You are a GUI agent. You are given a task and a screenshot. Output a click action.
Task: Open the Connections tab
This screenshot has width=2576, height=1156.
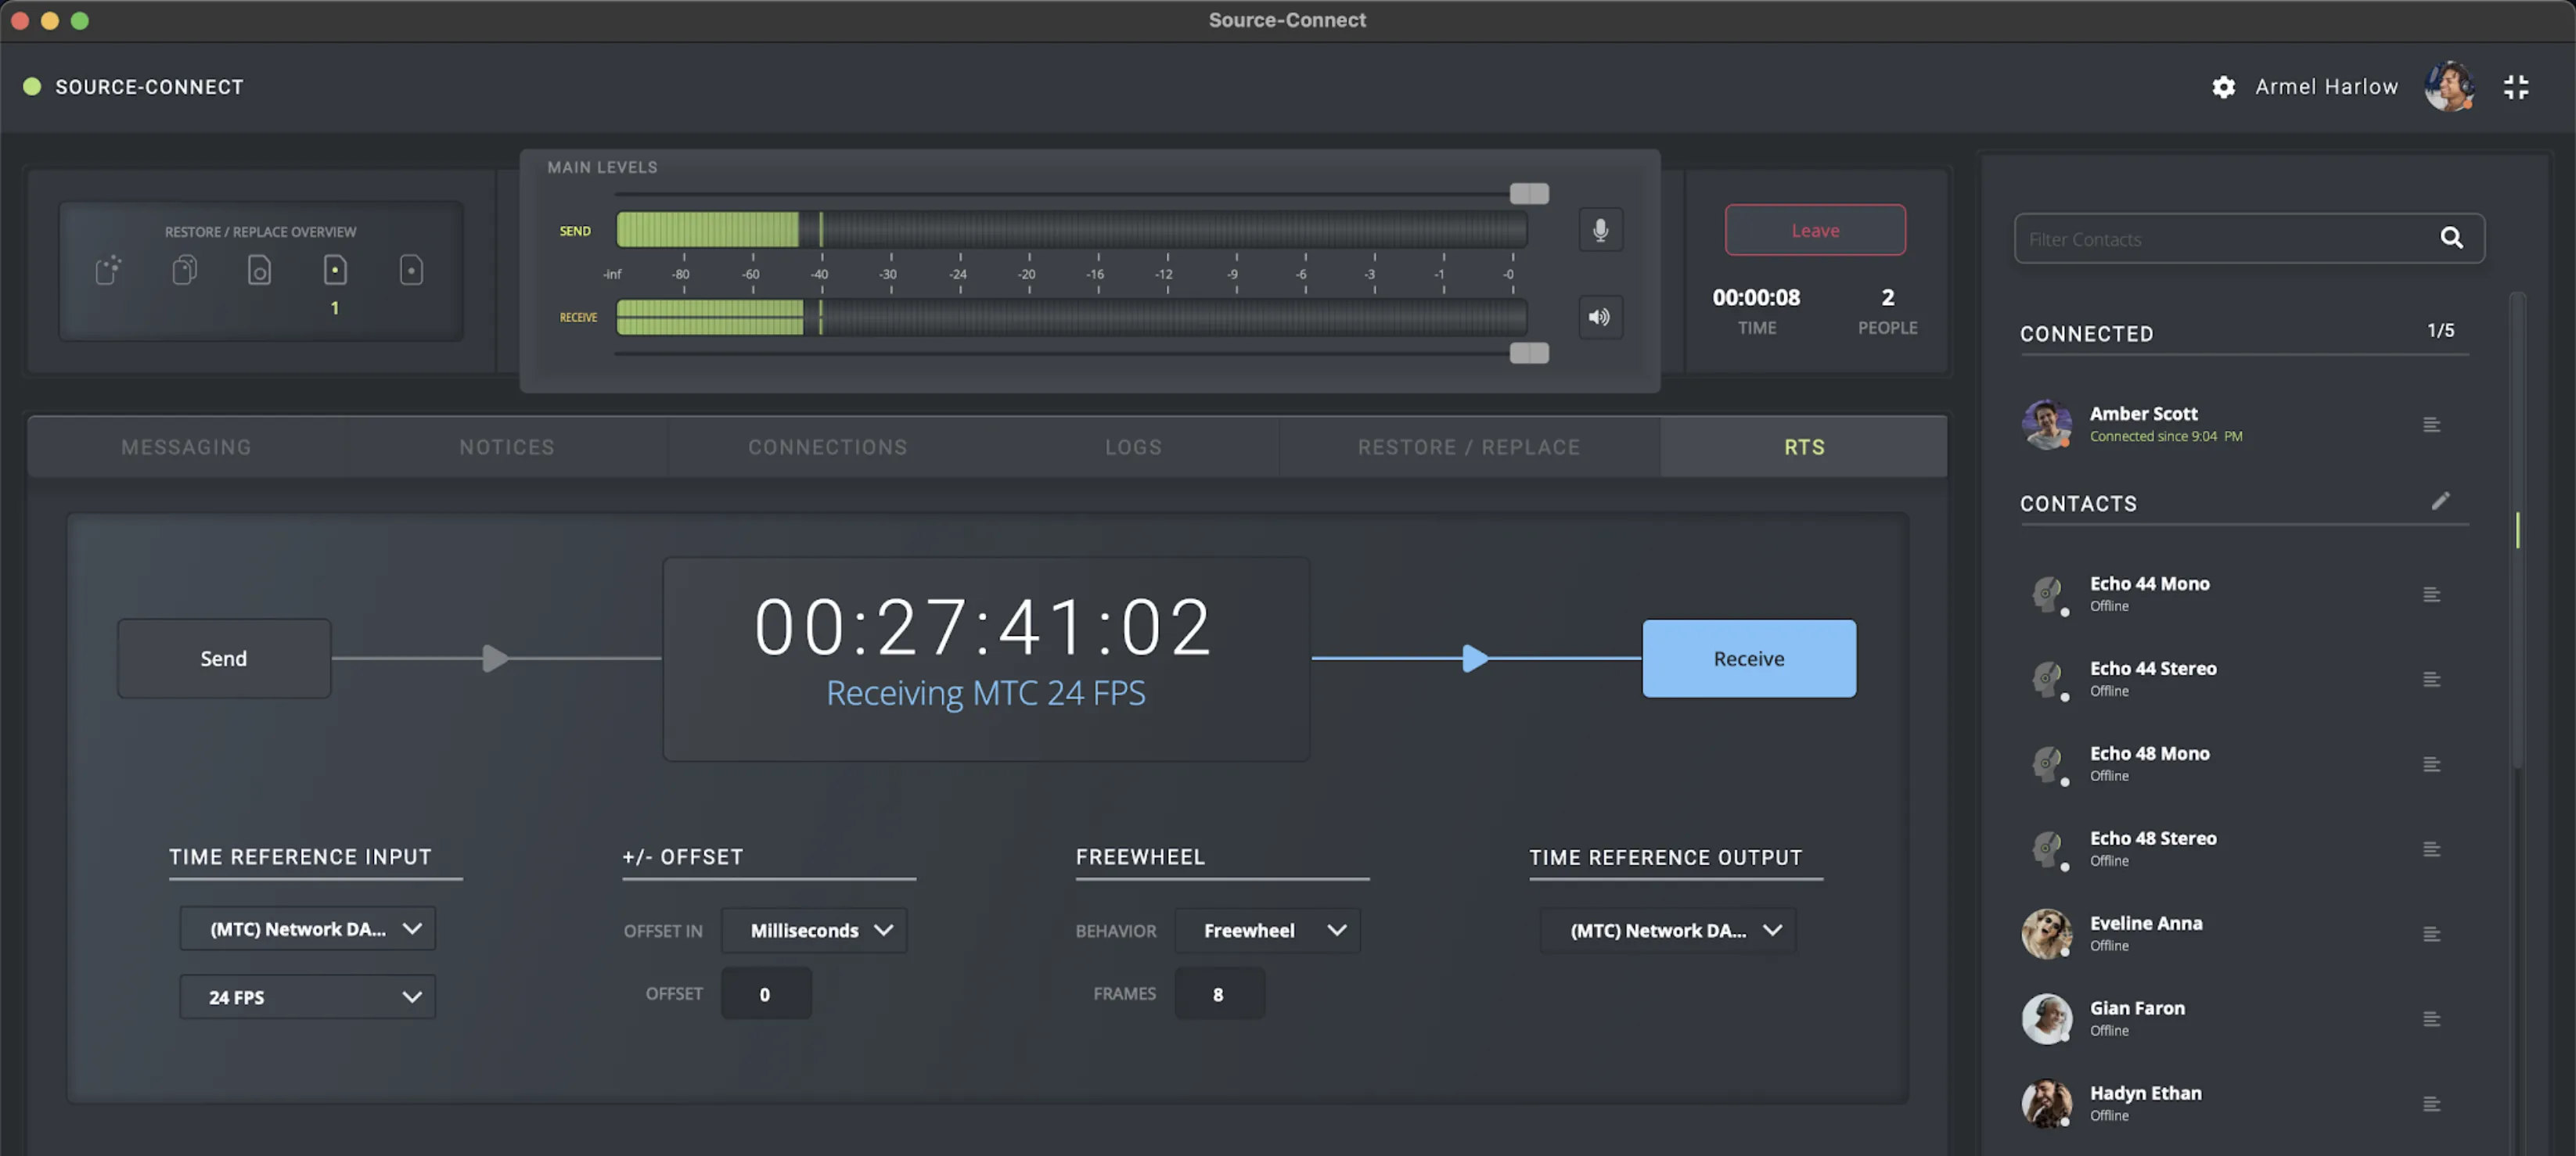pos(828,447)
